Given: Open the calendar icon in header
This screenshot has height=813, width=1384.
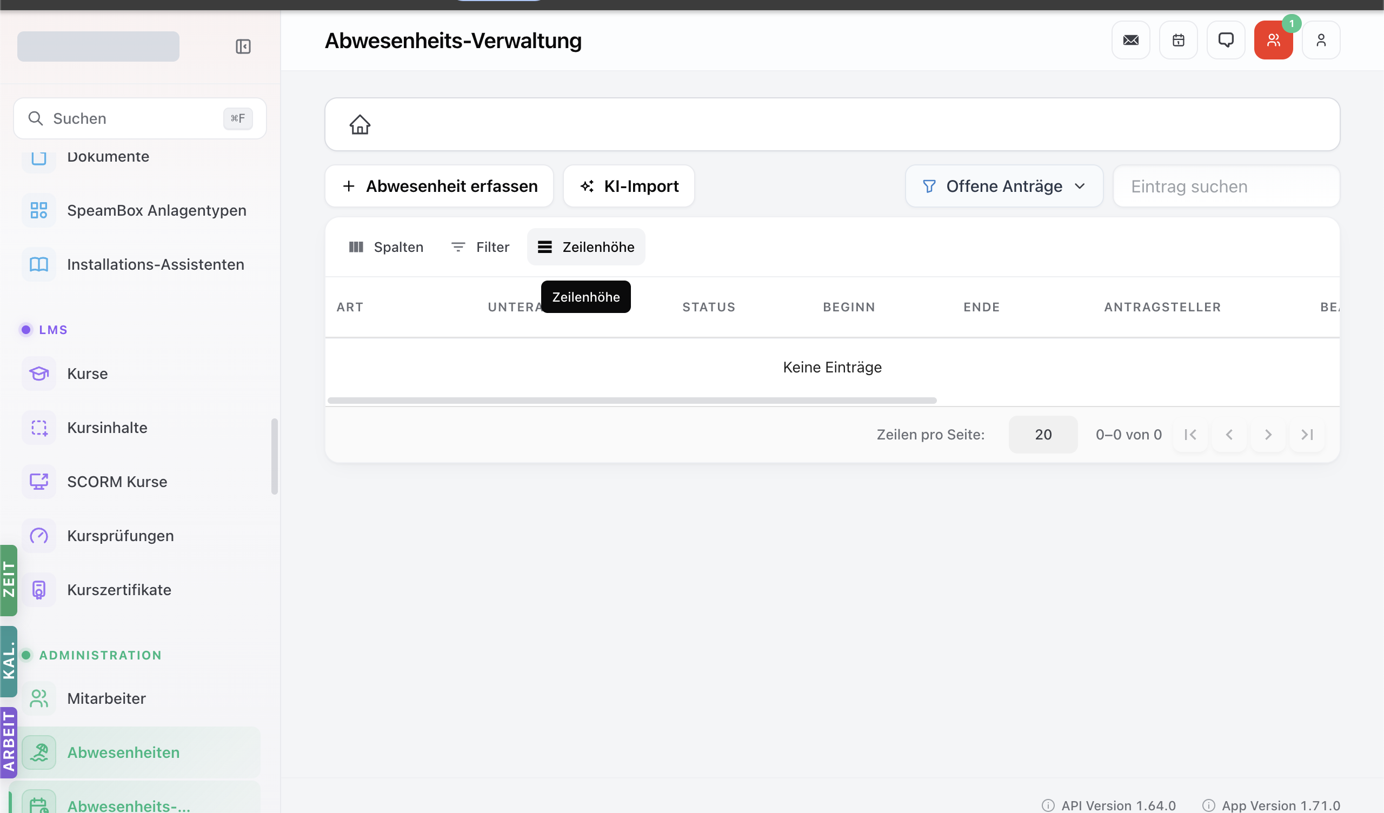Looking at the screenshot, I should pyautogui.click(x=1179, y=40).
